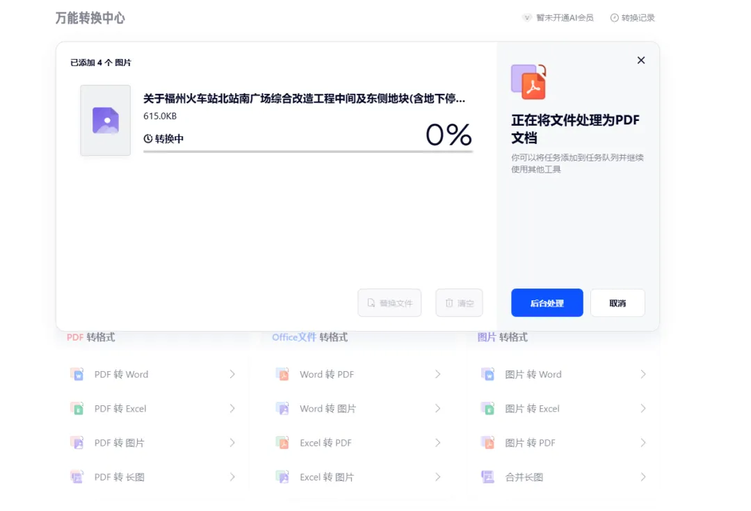This screenshot has height=511, width=751.
Task: Select the 合并长图 menu entry
Action: [564, 477]
